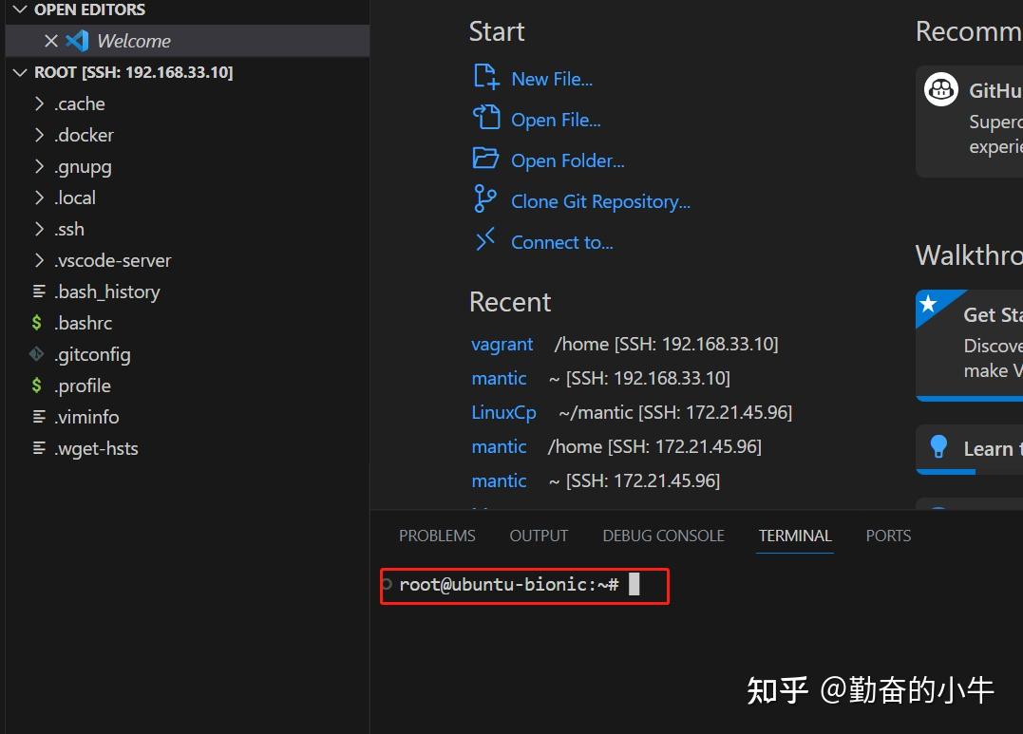Click the Open Folder icon

[x=485, y=159]
